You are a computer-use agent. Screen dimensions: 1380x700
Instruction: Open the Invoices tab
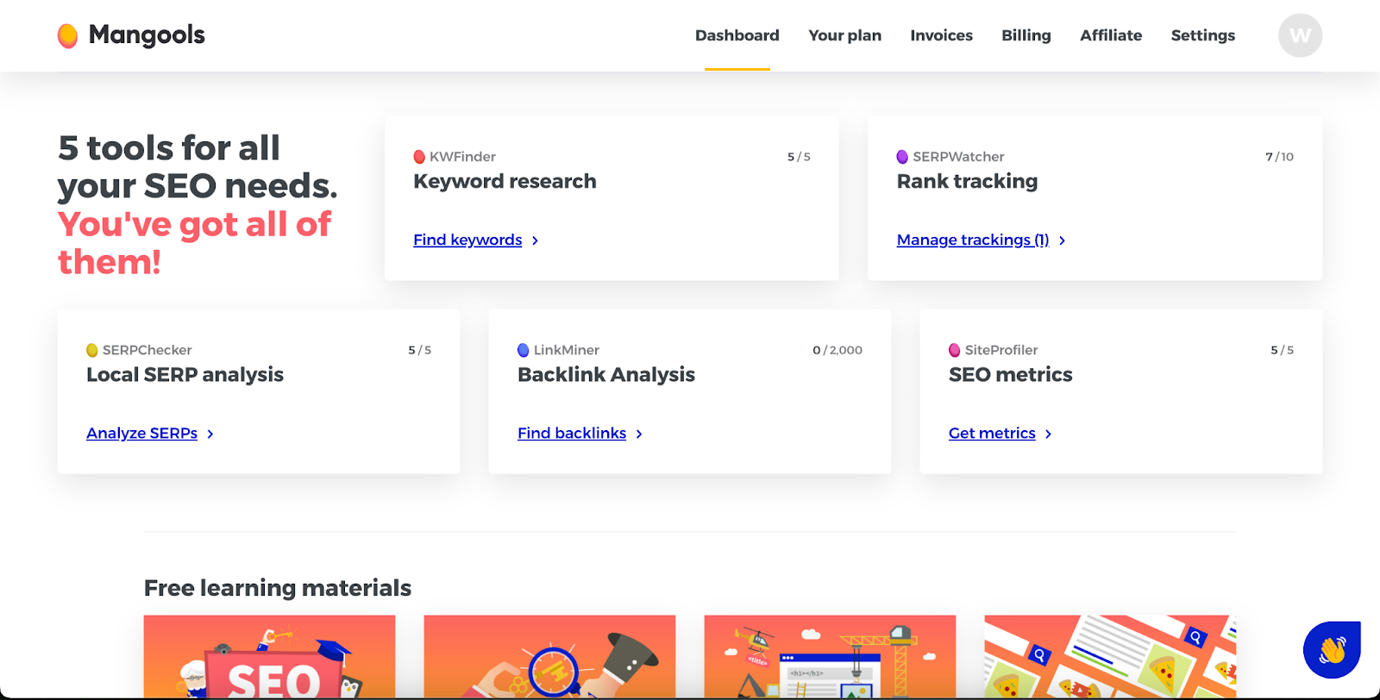[942, 35]
